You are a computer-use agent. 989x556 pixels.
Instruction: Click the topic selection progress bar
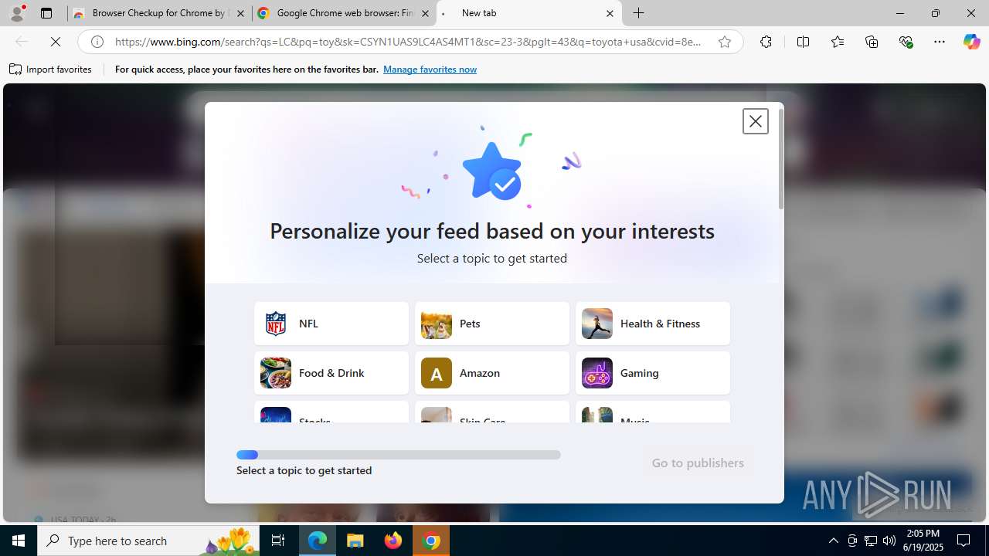[x=399, y=455]
